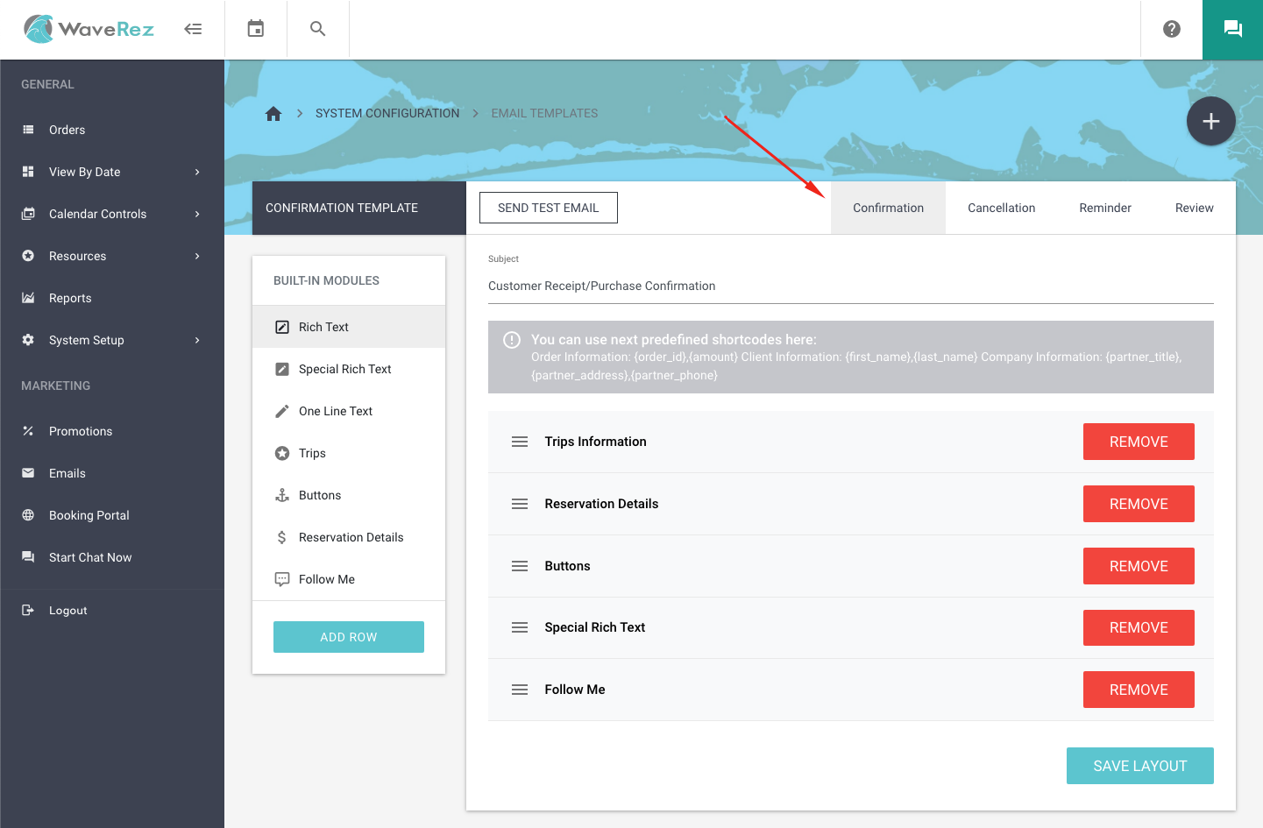Open the search magnifier icon
Image resolution: width=1263 pixels, height=828 pixels.
(318, 29)
